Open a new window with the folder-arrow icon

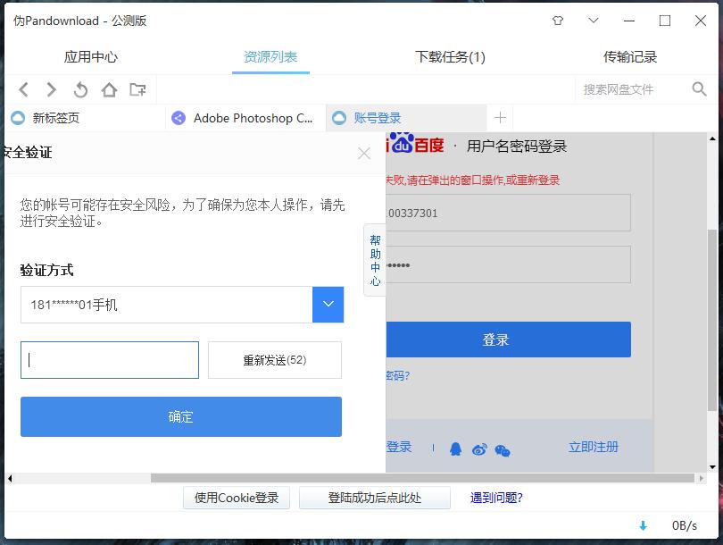pyautogui.click(x=136, y=89)
